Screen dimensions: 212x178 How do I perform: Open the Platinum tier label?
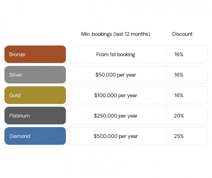(x=19, y=116)
